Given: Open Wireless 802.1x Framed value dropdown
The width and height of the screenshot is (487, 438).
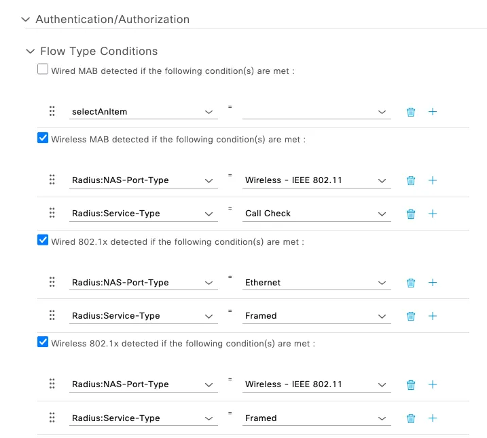Looking at the screenshot, I should tap(317, 418).
